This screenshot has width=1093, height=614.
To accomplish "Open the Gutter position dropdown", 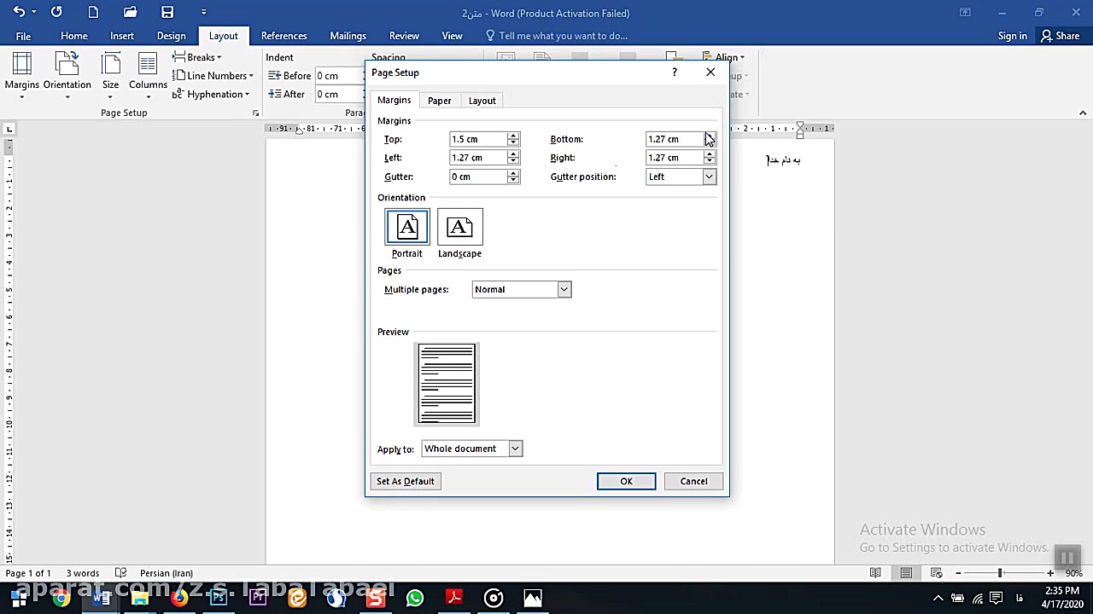I will click(x=709, y=177).
